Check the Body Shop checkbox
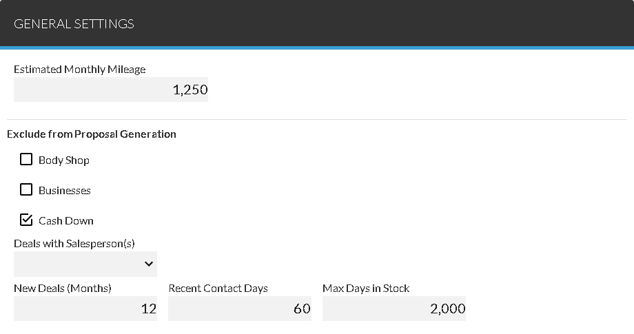This screenshot has width=634, height=334. coord(26,160)
